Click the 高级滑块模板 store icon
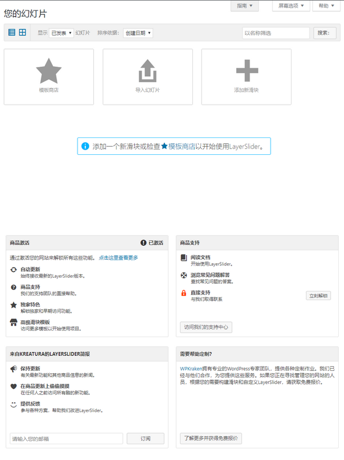Image resolution: width=344 pixels, height=460 pixels. coord(13,323)
